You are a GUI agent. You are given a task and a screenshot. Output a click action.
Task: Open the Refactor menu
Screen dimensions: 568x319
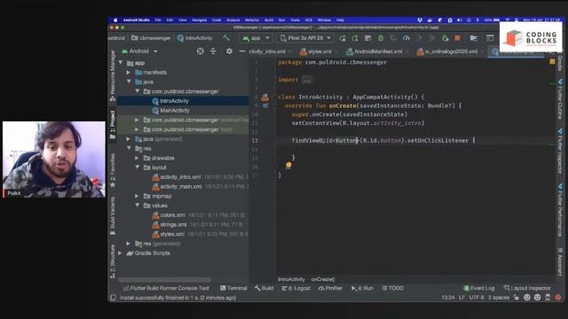click(x=252, y=19)
